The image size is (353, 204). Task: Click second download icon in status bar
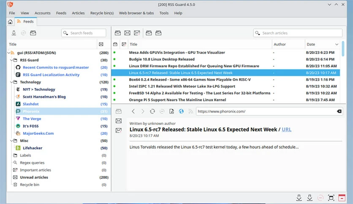310,198
